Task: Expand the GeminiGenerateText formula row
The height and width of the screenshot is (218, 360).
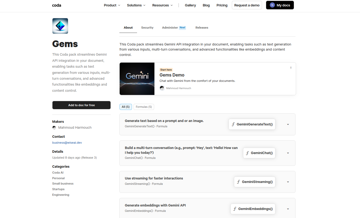Action: pos(288,124)
